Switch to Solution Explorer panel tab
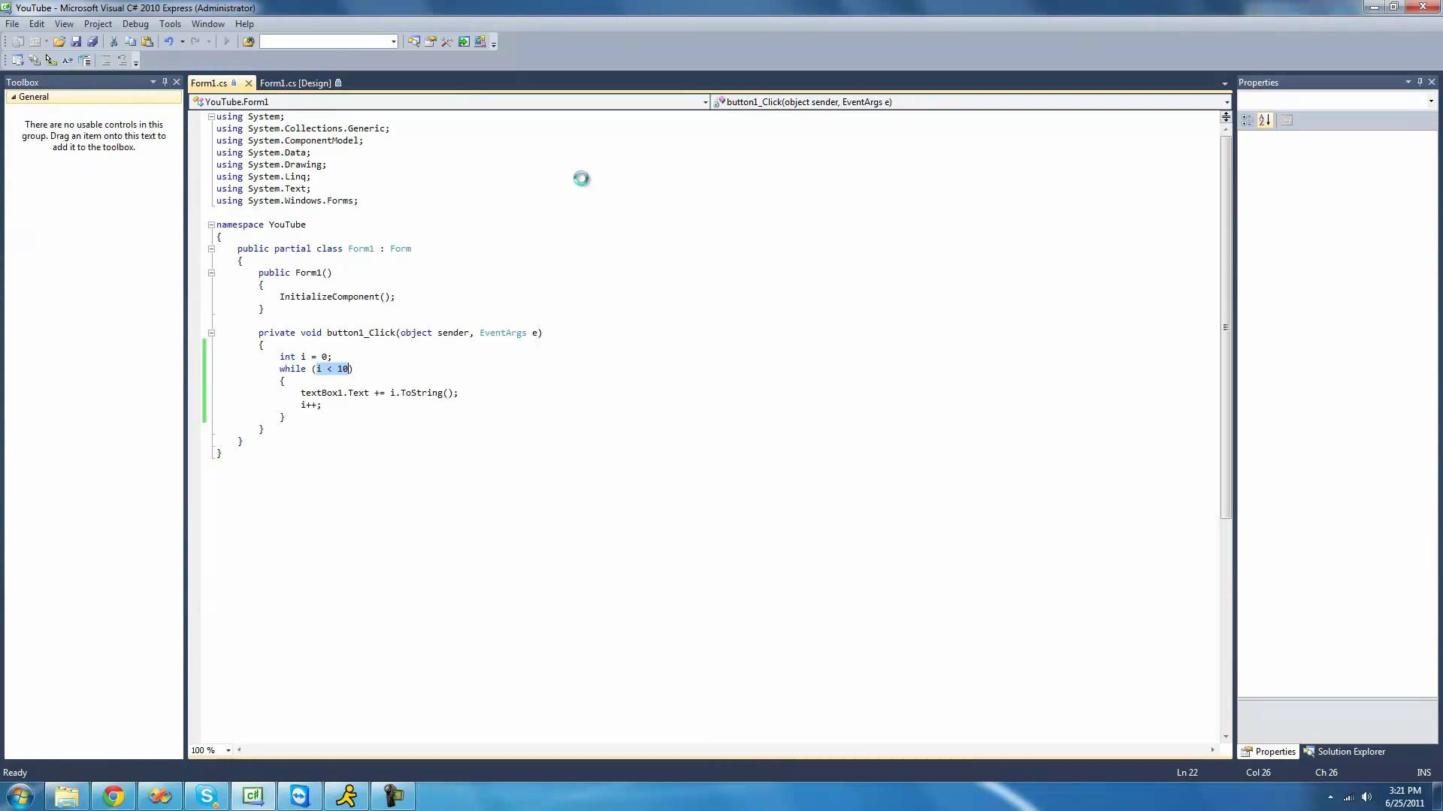The image size is (1443, 811). (x=1345, y=752)
